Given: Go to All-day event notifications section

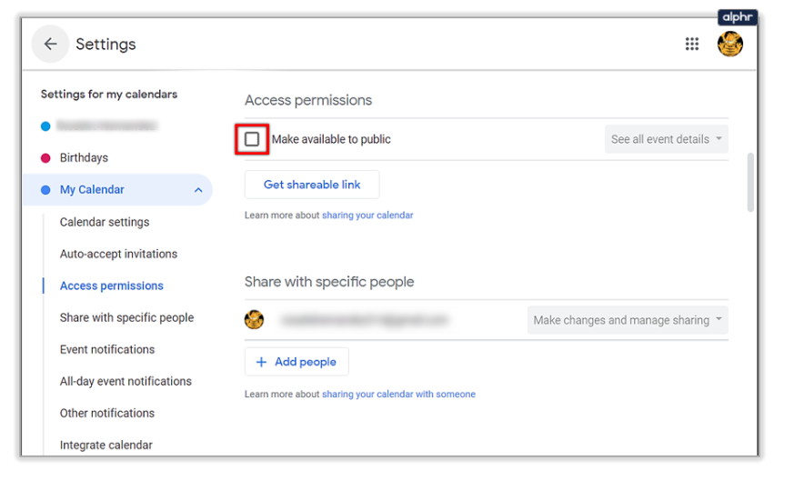Looking at the screenshot, I should click(126, 381).
